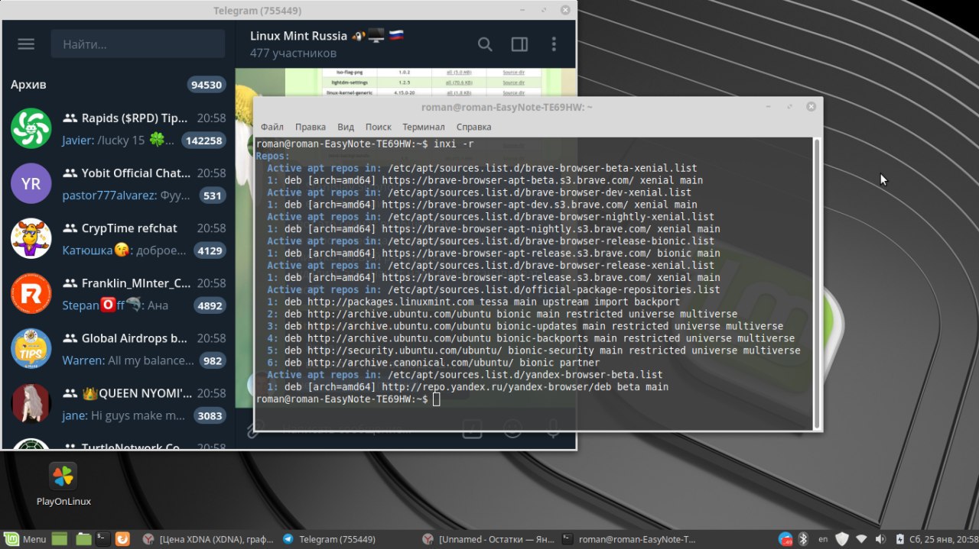Click update manager shield tray icon
Screen dimensions: 979x549
tap(842, 539)
